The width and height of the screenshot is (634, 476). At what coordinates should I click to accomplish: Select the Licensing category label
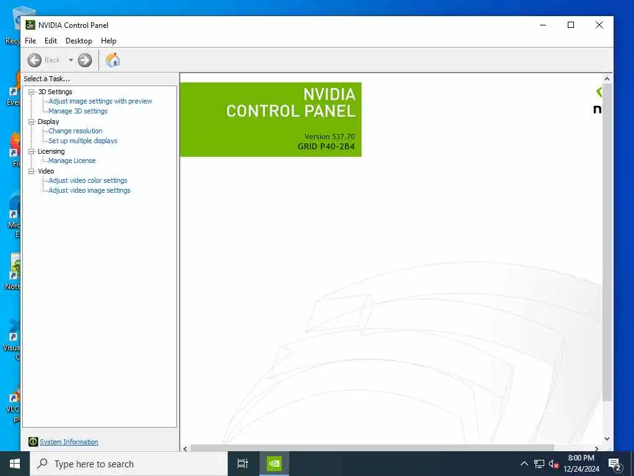pyautogui.click(x=51, y=151)
